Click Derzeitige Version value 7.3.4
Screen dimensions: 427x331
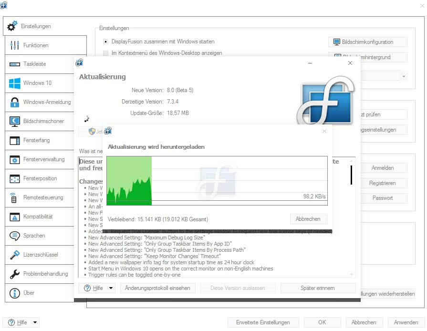[x=173, y=102]
